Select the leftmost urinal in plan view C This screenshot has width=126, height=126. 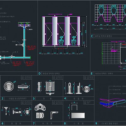101,10
